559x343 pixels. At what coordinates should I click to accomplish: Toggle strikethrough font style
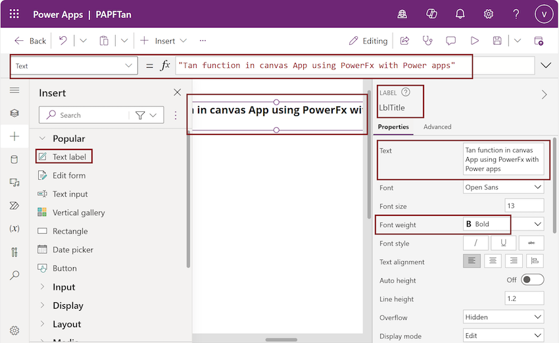pyautogui.click(x=531, y=243)
